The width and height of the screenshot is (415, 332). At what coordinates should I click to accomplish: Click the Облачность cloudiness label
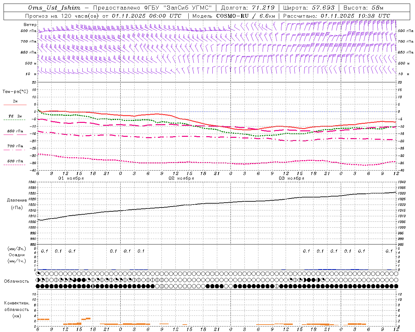(x=17, y=281)
